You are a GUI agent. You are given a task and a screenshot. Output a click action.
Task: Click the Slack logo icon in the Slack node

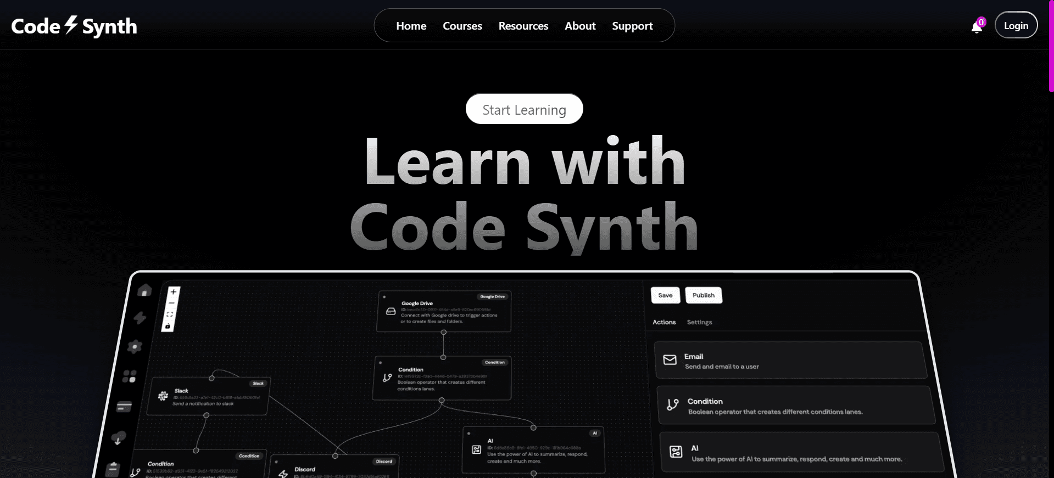pyautogui.click(x=163, y=396)
